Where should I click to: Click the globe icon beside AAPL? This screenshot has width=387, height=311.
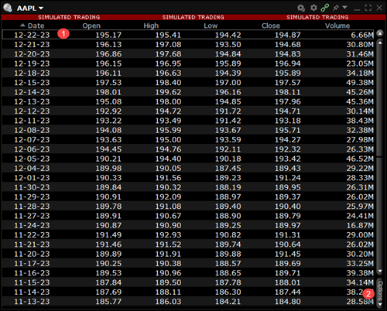[8, 8]
